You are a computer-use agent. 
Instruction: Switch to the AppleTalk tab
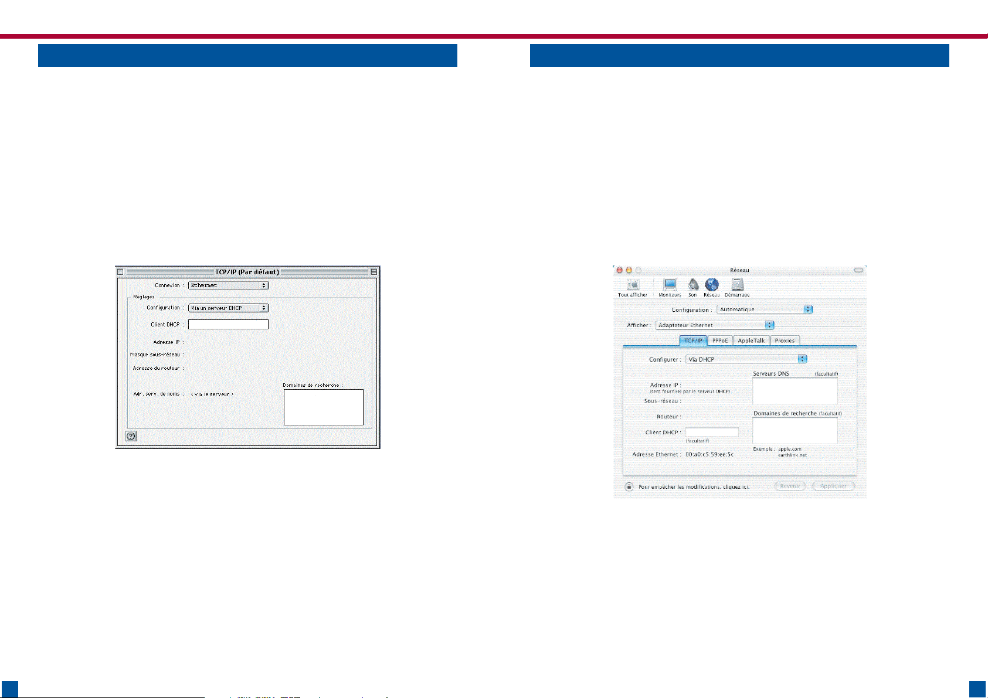pos(751,341)
